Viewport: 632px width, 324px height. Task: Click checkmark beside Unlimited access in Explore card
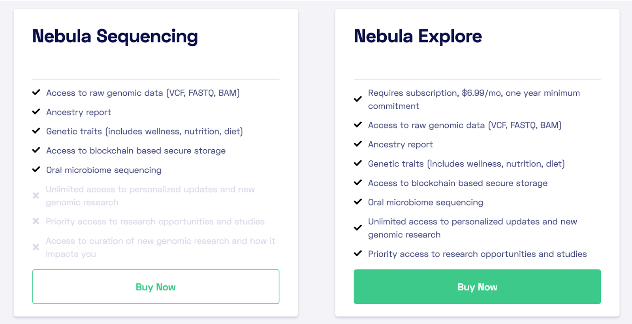pos(358,228)
